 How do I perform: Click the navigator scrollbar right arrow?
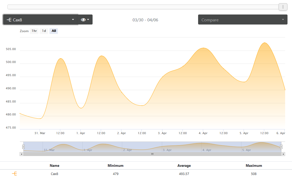(x=283, y=154)
